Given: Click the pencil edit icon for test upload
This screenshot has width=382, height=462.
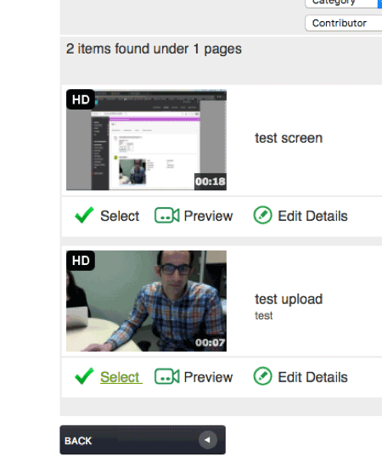Looking at the screenshot, I should coord(262,376).
